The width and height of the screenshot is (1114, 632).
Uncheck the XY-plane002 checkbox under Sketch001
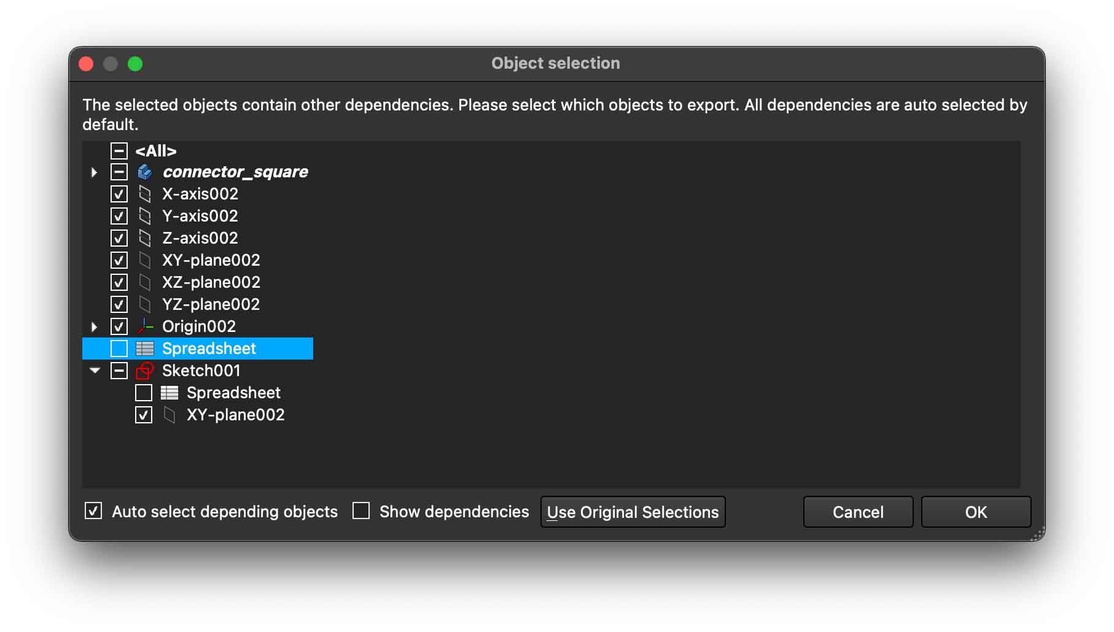[x=144, y=415]
